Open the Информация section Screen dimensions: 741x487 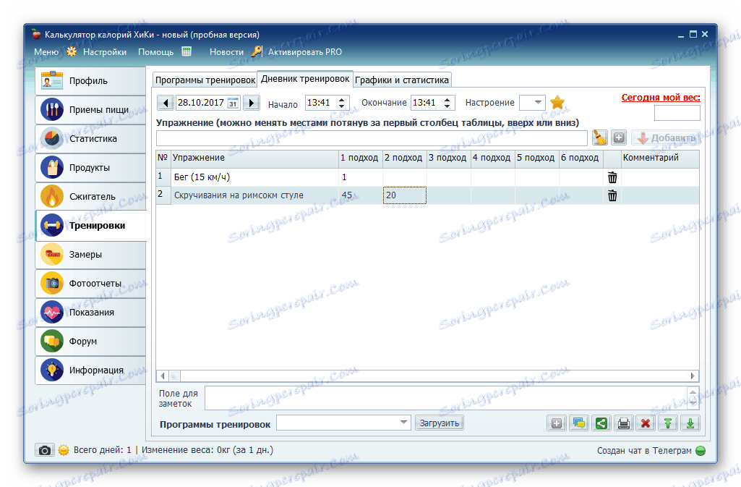click(90, 370)
